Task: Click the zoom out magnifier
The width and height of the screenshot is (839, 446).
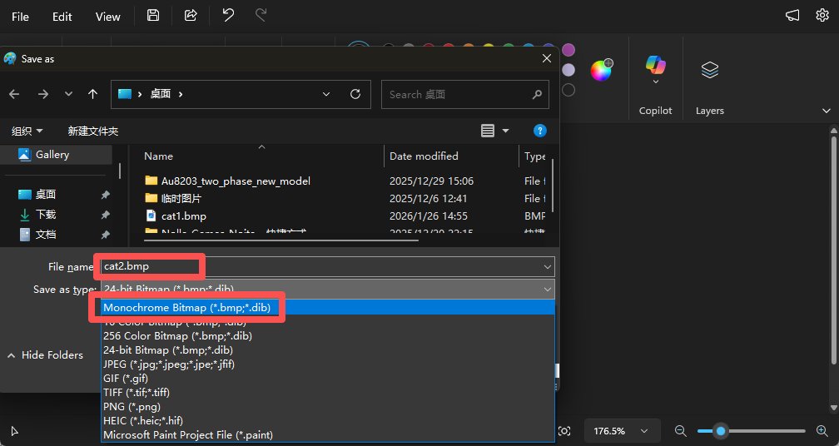Action: (x=681, y=430)
